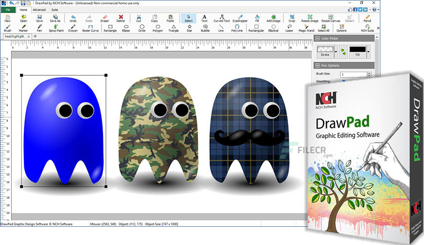The height and width of the screenshot is (245, 424).
Task: Pick the Line tool
Action: click(221, 28)
